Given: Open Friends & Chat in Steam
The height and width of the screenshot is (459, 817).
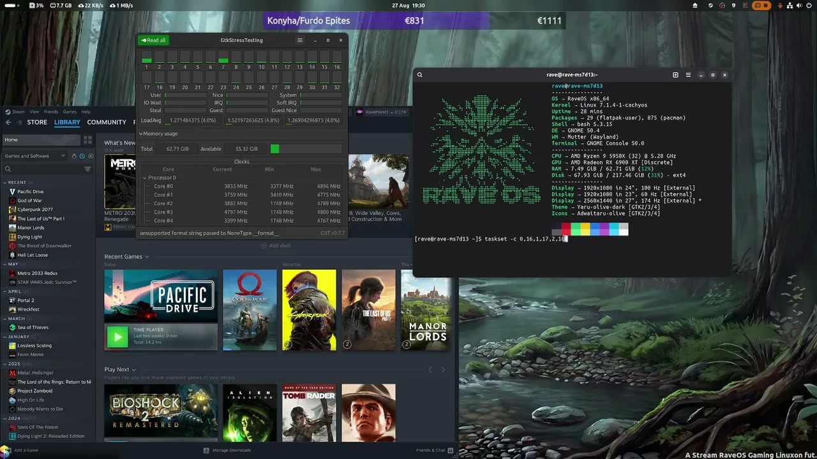Looking at the screenshot, I should pyautogui.click(x=435, y=450).
